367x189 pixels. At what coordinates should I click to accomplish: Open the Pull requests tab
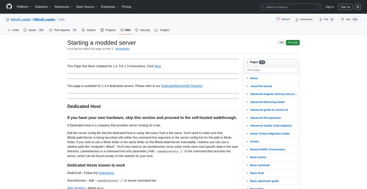click(x=63, y=30)
